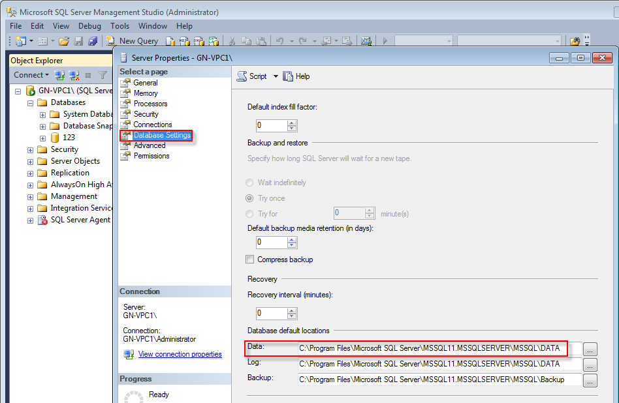619x403 pixels.
Task: Click Disconnect icon in Object Explorer
Action: [x=74, y=75]
